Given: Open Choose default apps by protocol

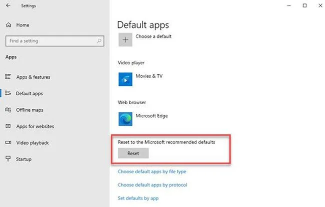Looking at the screenshot, I should [x=152, y=185].
